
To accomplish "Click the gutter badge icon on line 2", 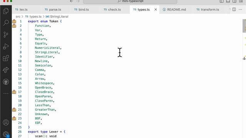I will (14, 26).
